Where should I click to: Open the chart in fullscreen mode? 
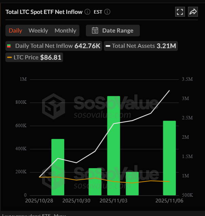[180, 12]
